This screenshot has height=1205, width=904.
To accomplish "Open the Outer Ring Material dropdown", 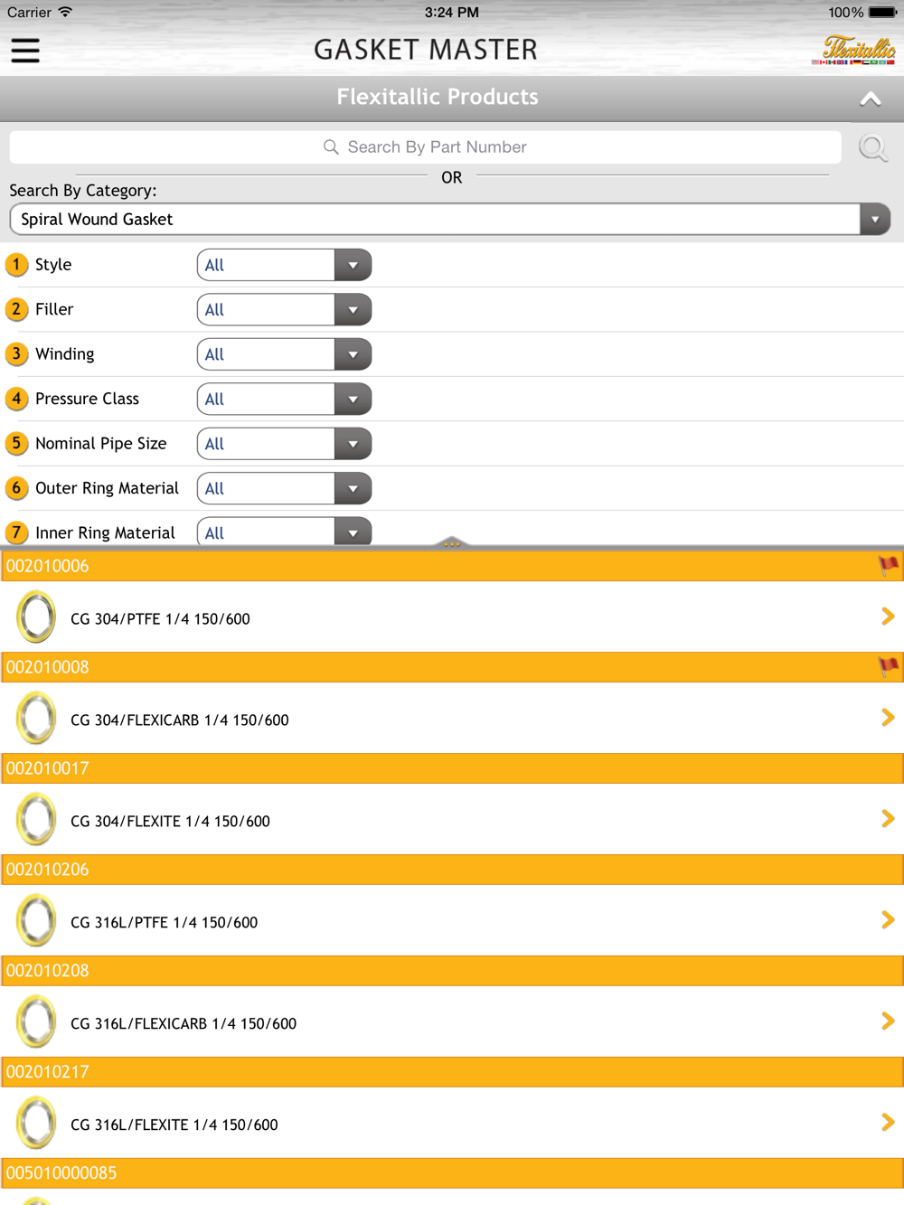I will click(284, 489).
